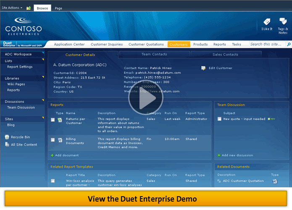Check the Returns per Customer checkbox
The image size is (292, 210).
coord(53,120)
